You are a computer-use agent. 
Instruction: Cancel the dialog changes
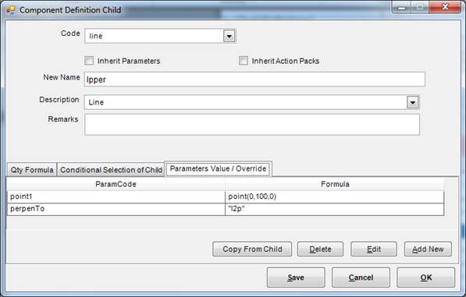click(x=361, y=278)
